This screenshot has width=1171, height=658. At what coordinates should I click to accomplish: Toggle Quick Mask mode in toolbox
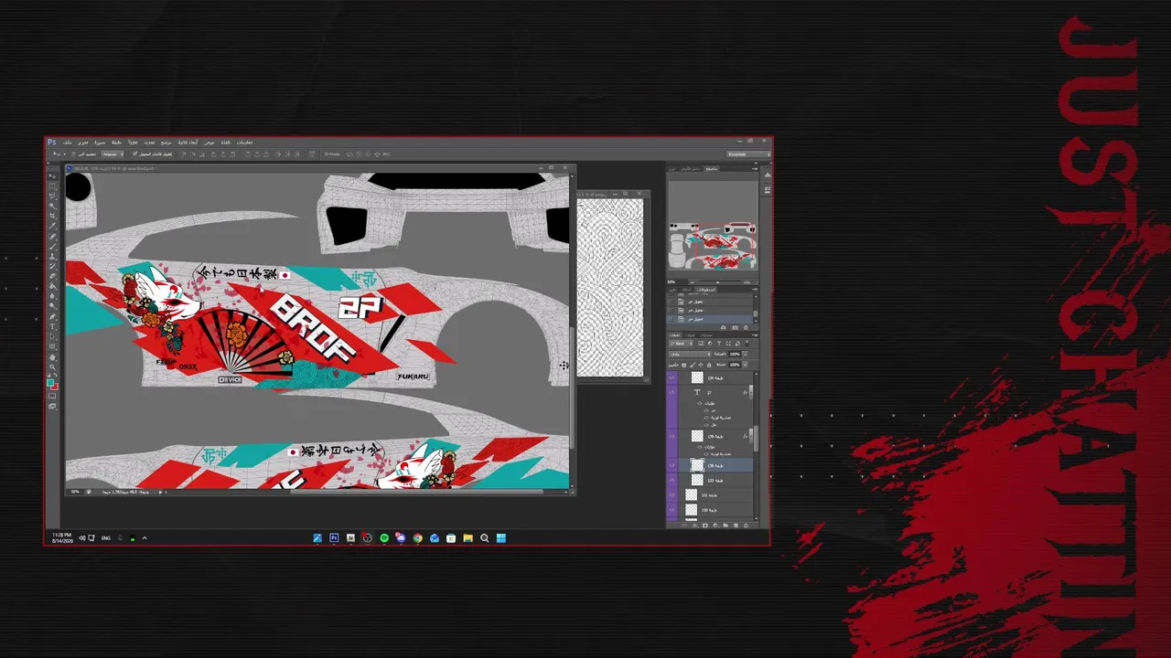pos(52,397)
